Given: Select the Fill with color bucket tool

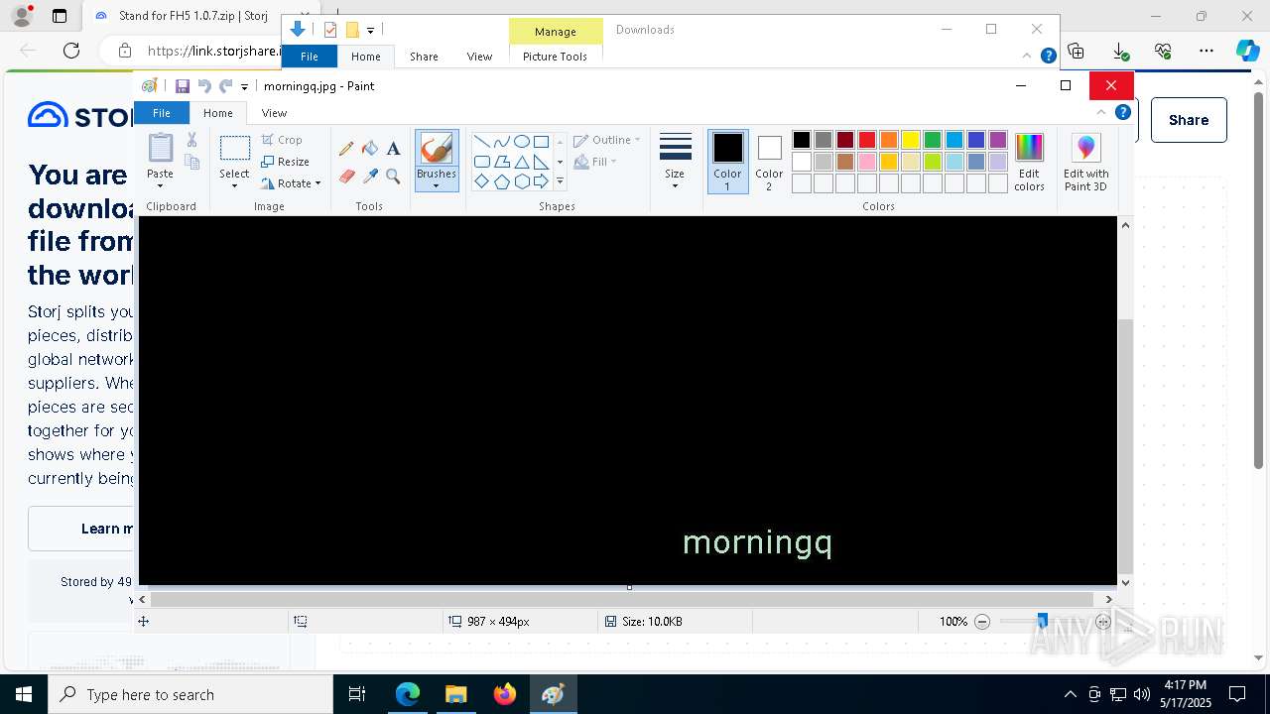Looking at the screenshot, I should (x=370, y=149).
